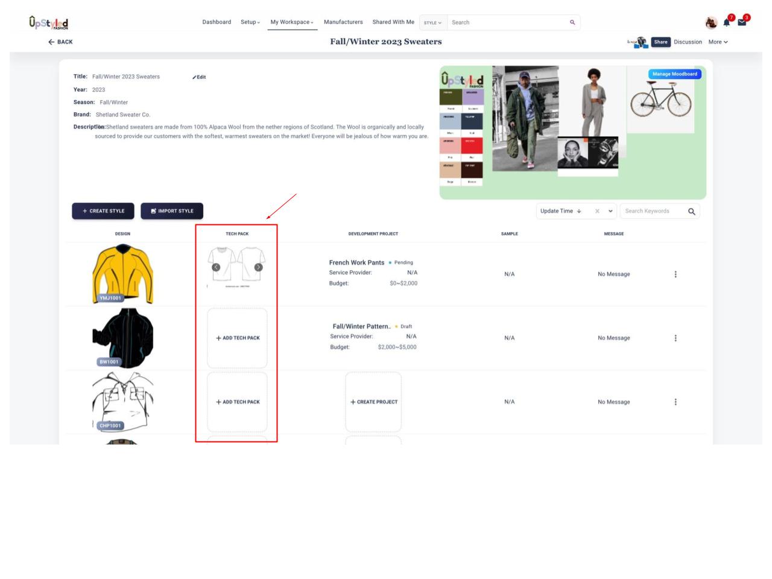Show next tech pack image arrow

coord(258,267)
